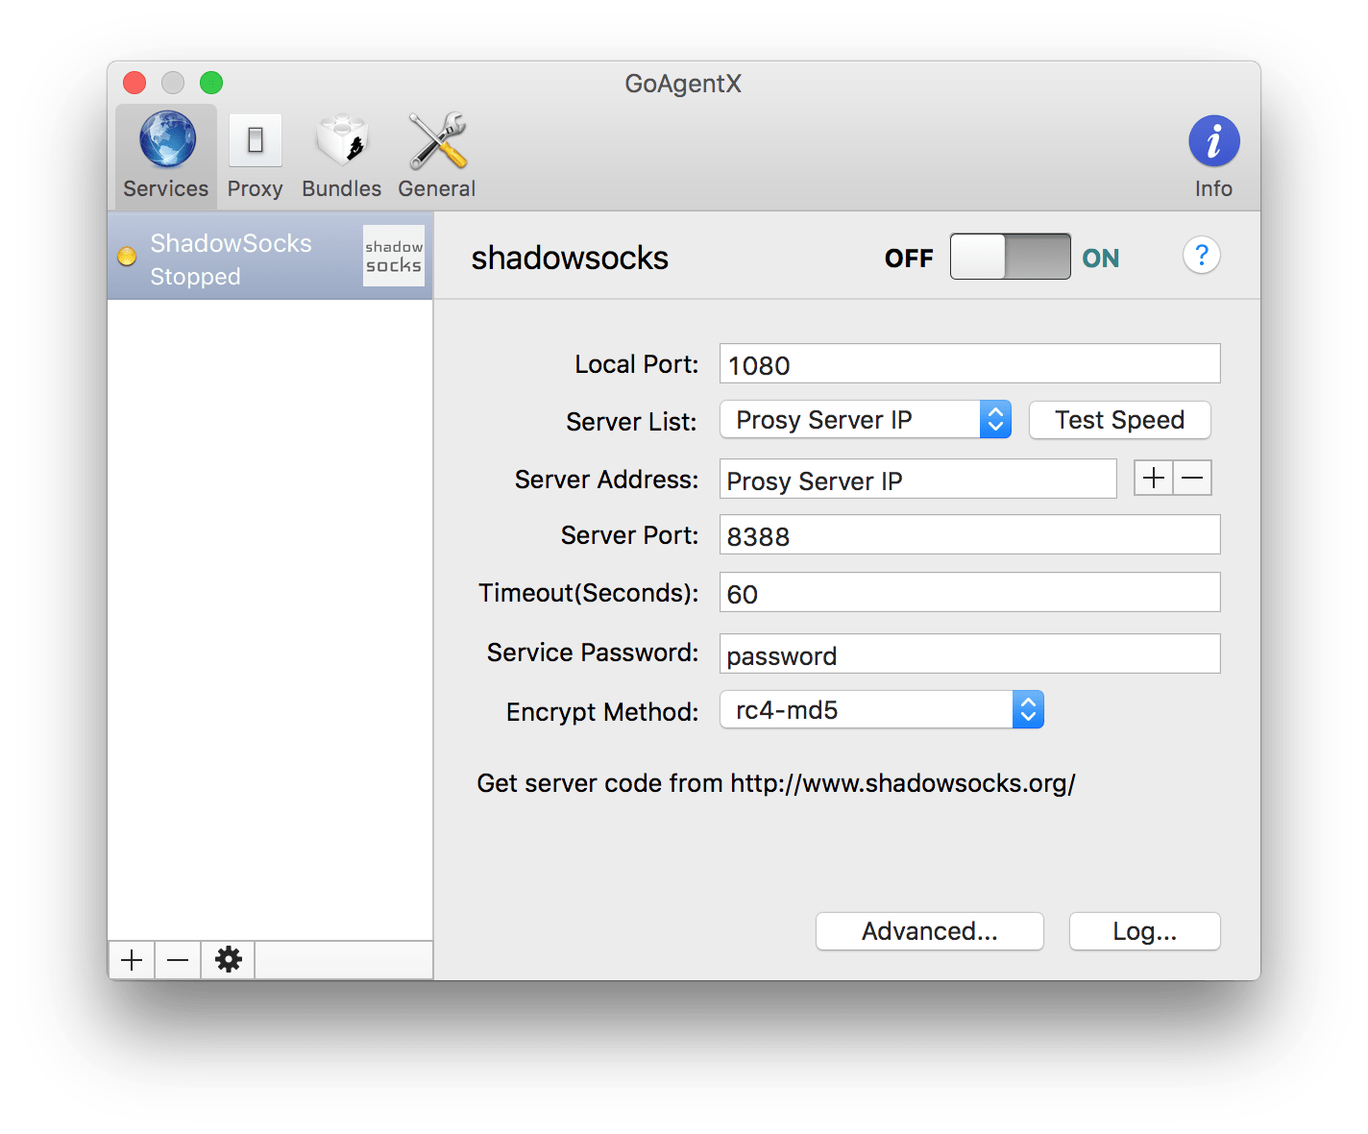Screen dimensions: 1368x1134
Task: Click the Server Port field
Action: tap(970, 535)
